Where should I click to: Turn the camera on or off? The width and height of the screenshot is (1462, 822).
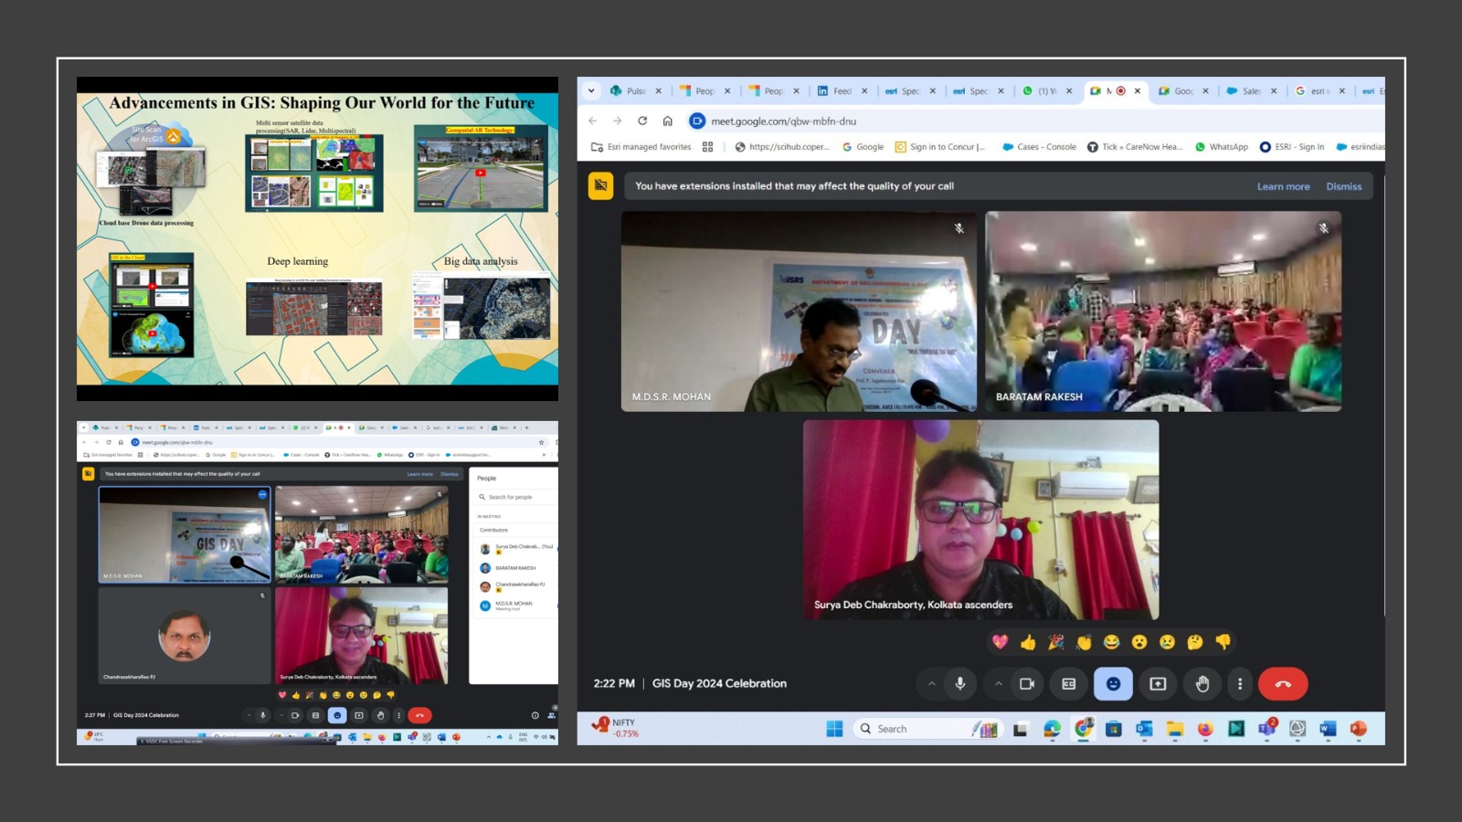[1027, 684]
